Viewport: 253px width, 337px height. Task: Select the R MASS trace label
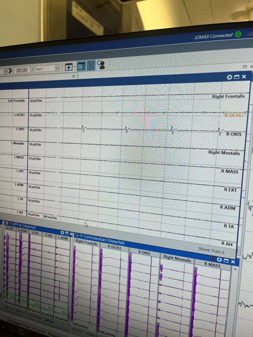pos(230,171)
